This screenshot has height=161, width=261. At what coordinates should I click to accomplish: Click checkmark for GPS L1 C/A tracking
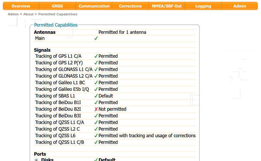pyautogui.click(x=96, y=56)
